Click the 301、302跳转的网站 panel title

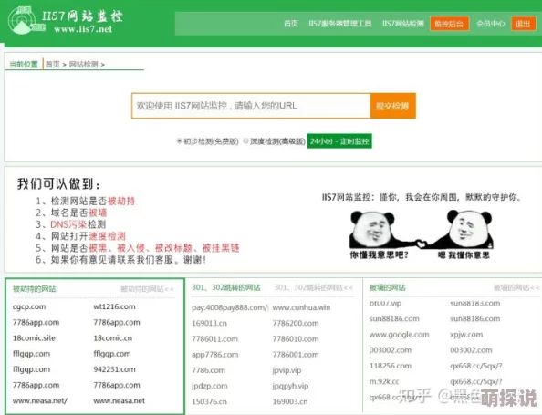point(226,287)
